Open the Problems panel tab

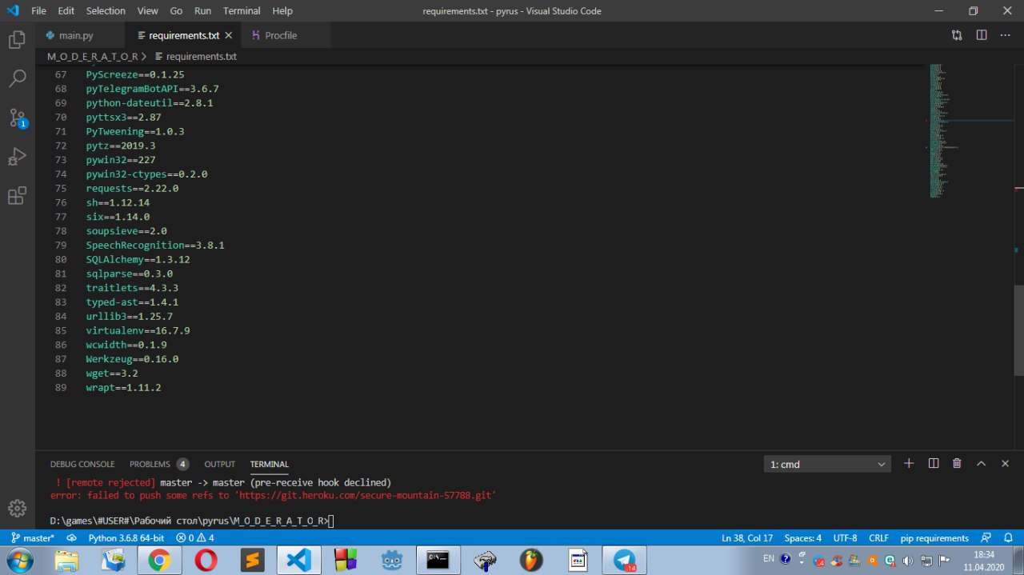(158, 464)
